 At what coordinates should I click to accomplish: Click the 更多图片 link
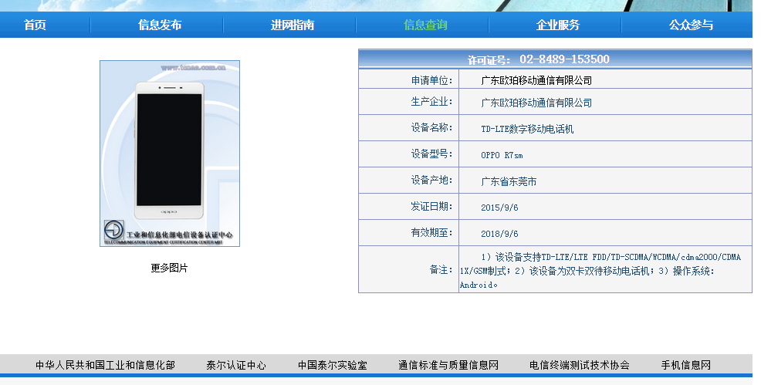tap(169, 268)
